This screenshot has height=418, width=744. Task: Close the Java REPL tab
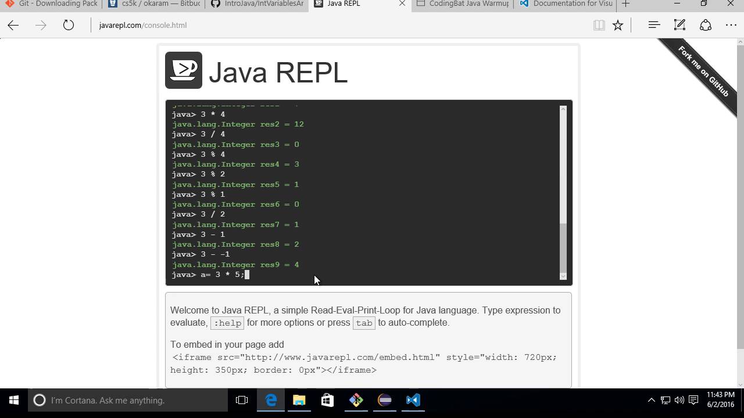402,3
